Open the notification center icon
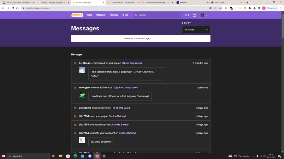Viewport: 284px width, 159px height. pyautogui.click(x=280, y=156)
